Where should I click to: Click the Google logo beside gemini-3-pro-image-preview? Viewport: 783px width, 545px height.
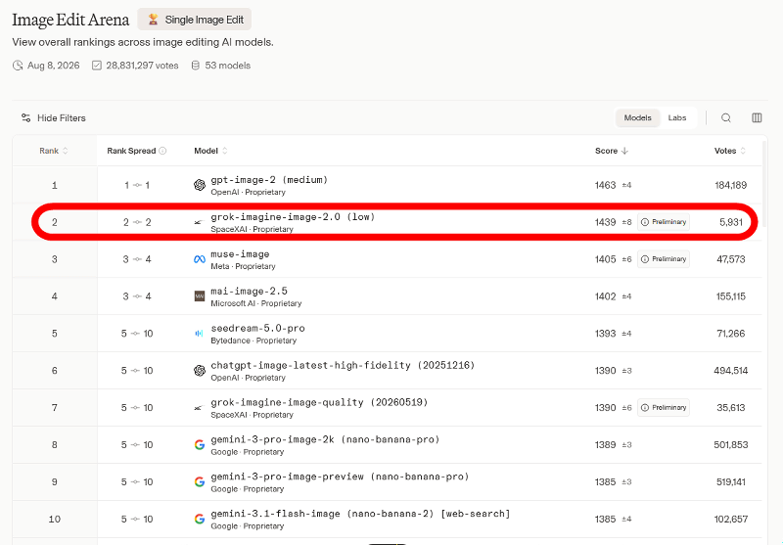200,481
